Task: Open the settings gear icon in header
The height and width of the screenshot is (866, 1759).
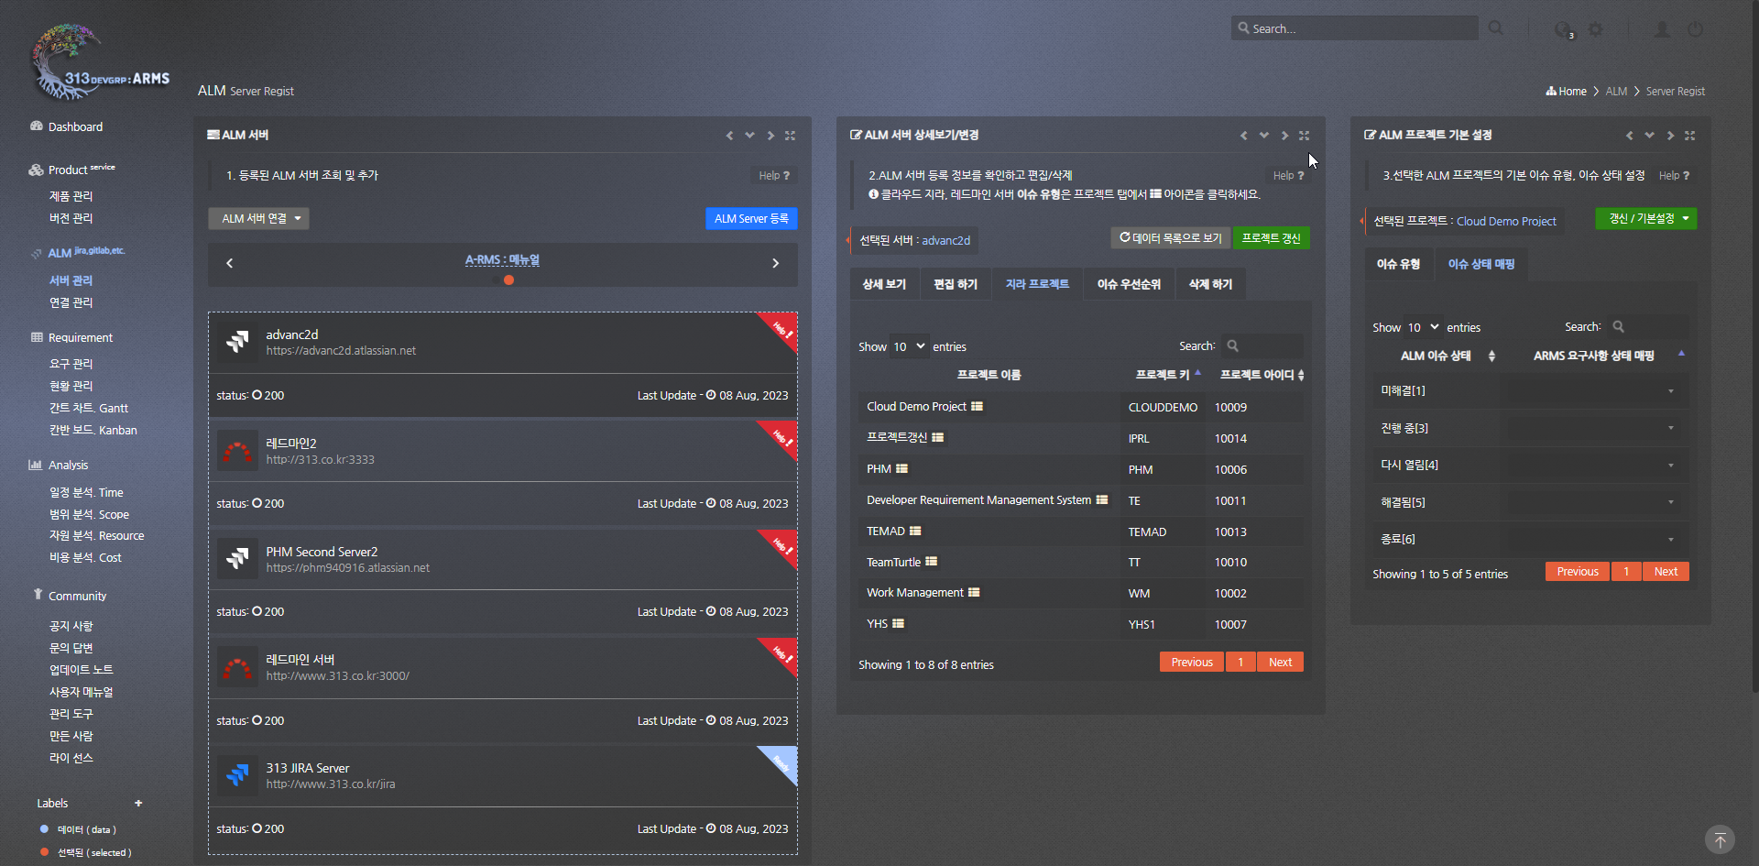Action: point(1596,29)
